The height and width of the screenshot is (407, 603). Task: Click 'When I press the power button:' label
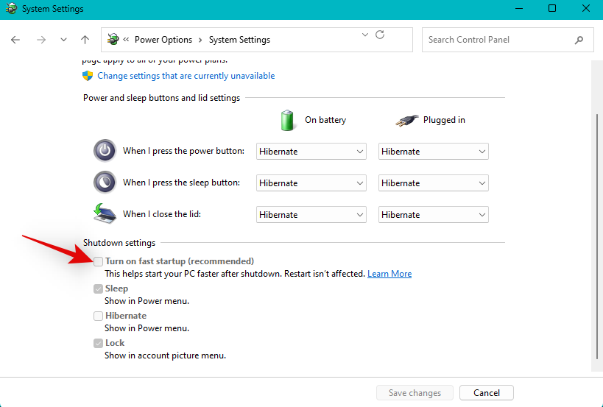[x=183, y=151]
